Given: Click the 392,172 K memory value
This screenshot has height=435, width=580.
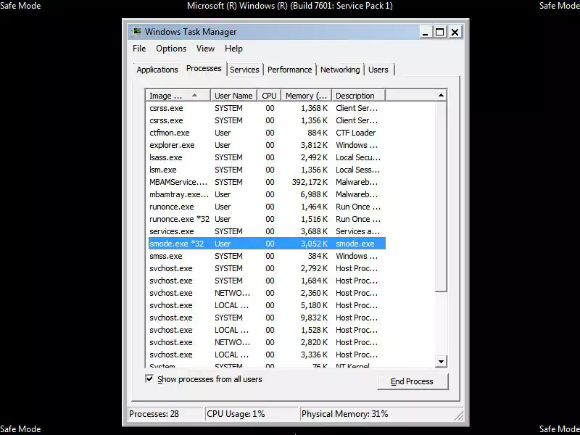Looking at the screenshot, I should 310,182.
